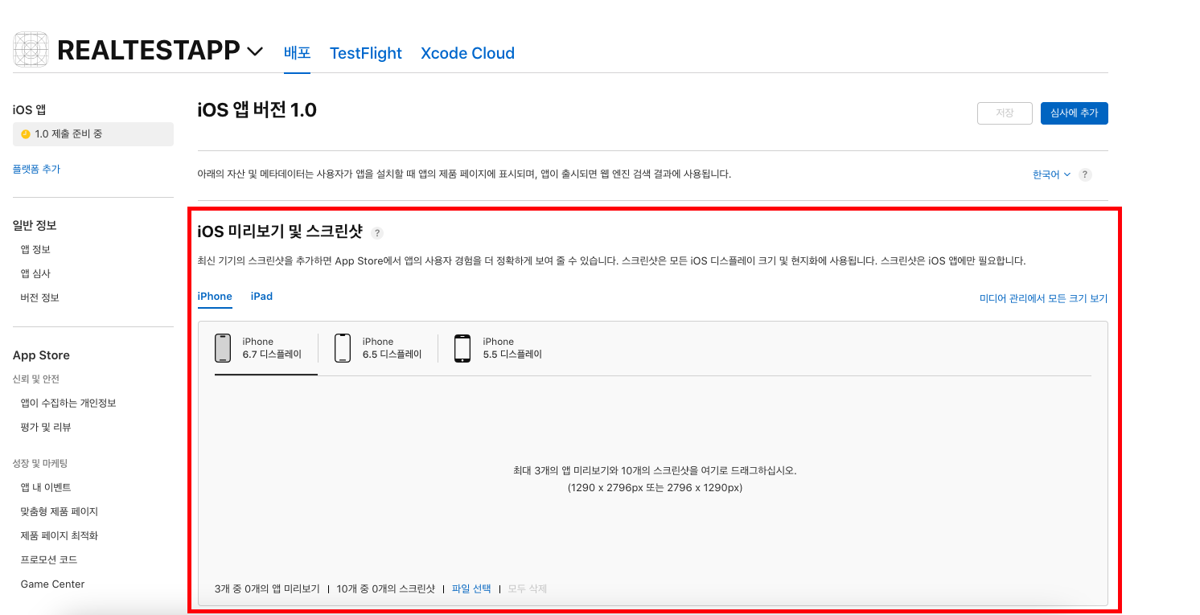Open the Xcode Cloud tab
1200x615 pixels.
tap(467, 53)
